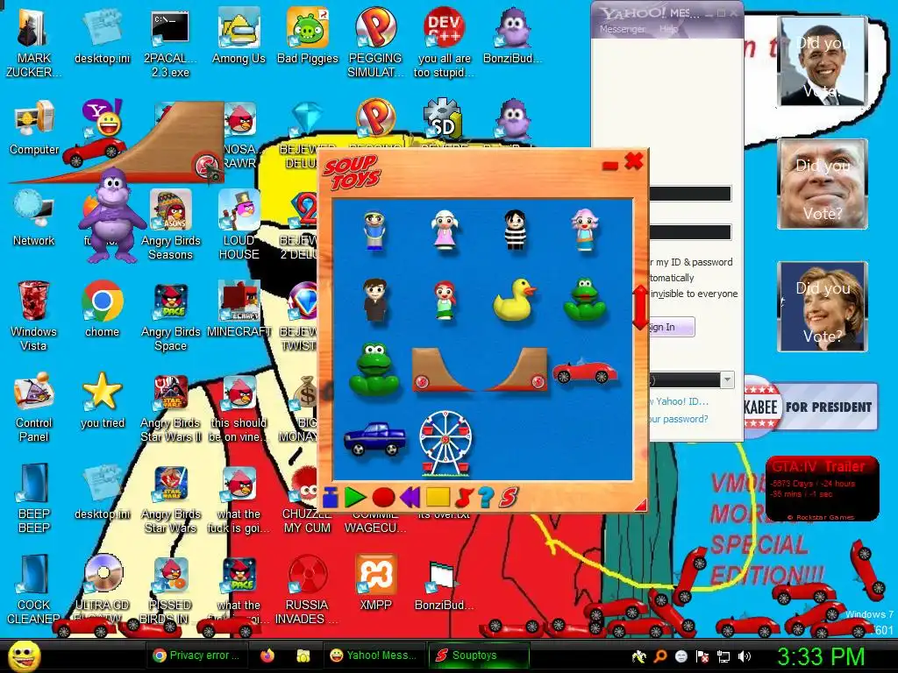
Task: Open the Angry Birds Seasons icon
Action: pos(171,225)
